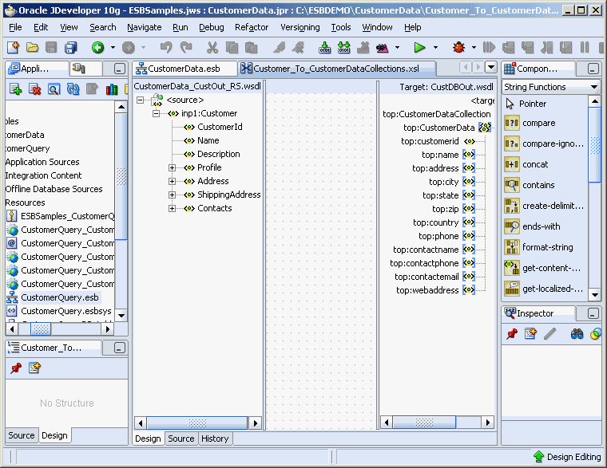Select the Pointer tool in palette
This screenshot has width=607, height=468.
pyautogui.click(x=532, y=104)
